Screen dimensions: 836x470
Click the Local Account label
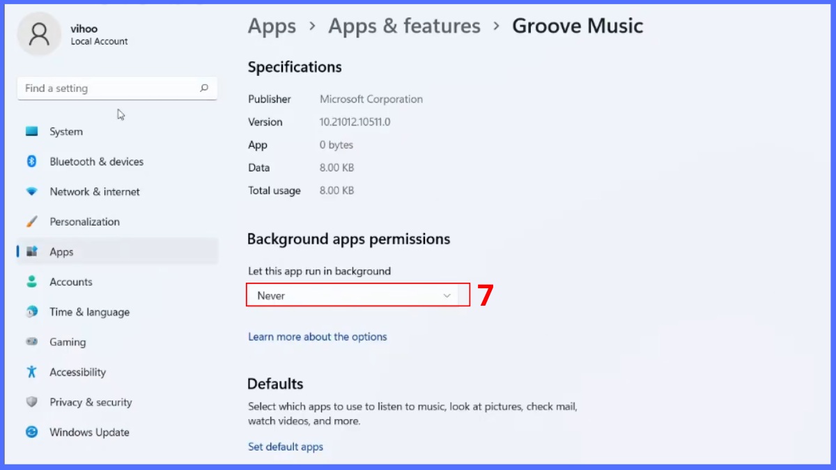pyautogui.click(x=99, y=42)
